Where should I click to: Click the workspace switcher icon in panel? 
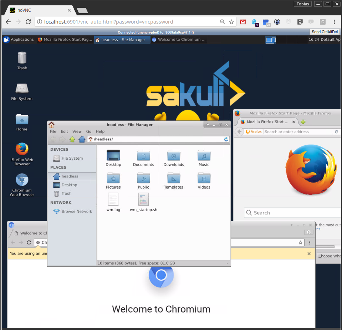[x=270, y=40]
